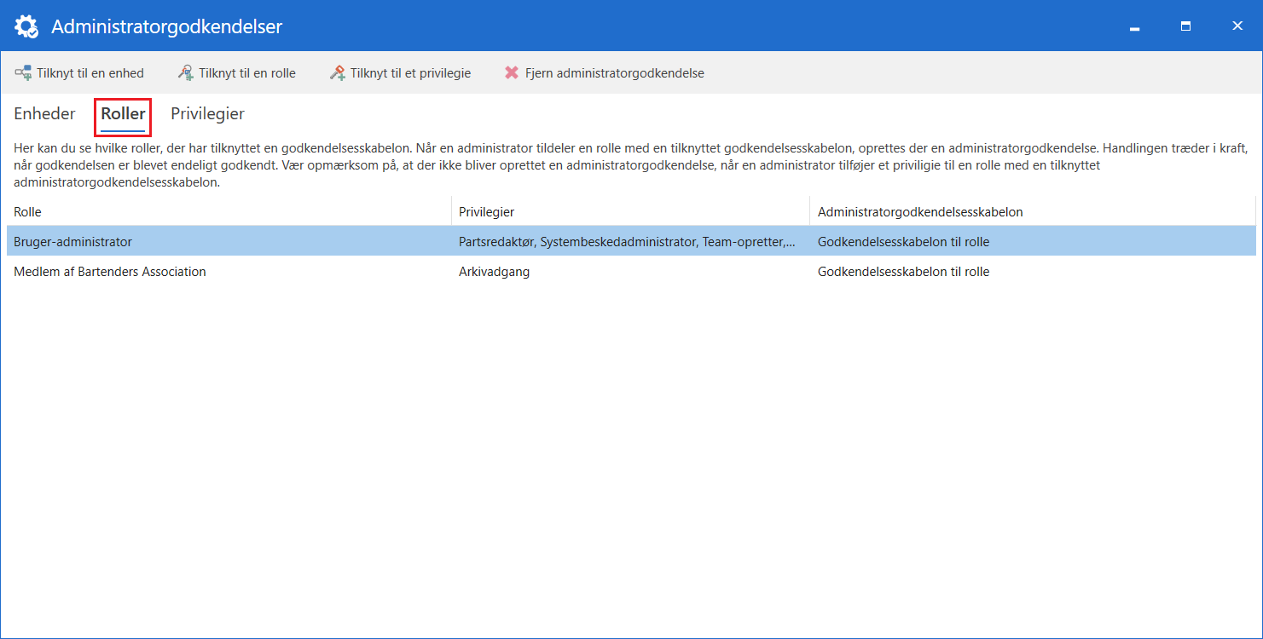
Task: Click the gear icon in the title bar
Action: click(26, 26)
